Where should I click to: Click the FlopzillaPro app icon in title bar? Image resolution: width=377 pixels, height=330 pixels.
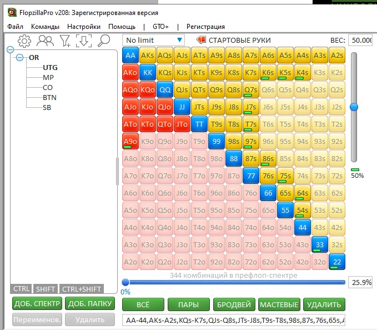tap(12, 13)
